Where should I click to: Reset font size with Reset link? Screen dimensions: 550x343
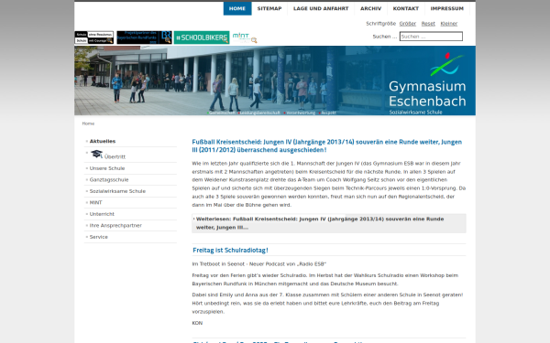tap(428, 24)
